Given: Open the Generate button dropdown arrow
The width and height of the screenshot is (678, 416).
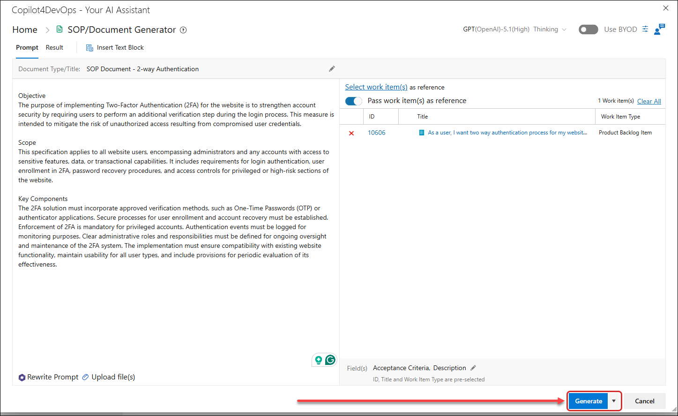Looking at the screenshot, I should point(614,401).
